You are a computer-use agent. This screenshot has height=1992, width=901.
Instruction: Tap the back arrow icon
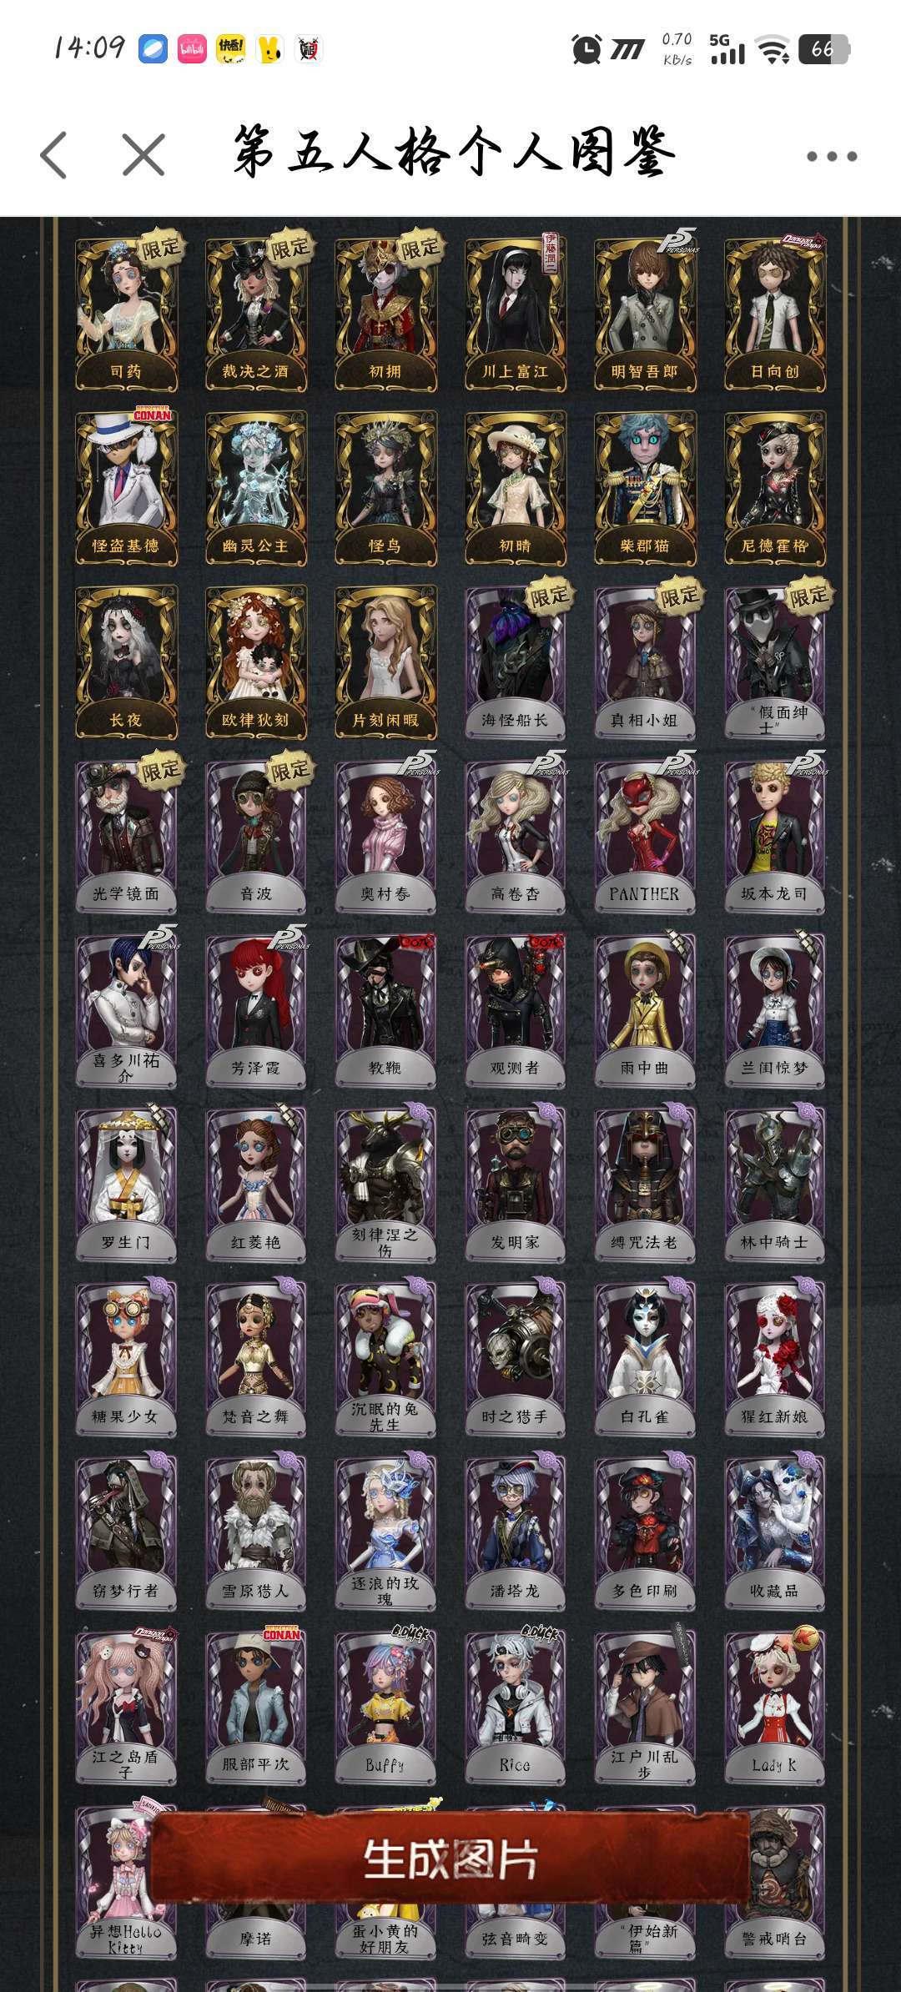point(53,155)
